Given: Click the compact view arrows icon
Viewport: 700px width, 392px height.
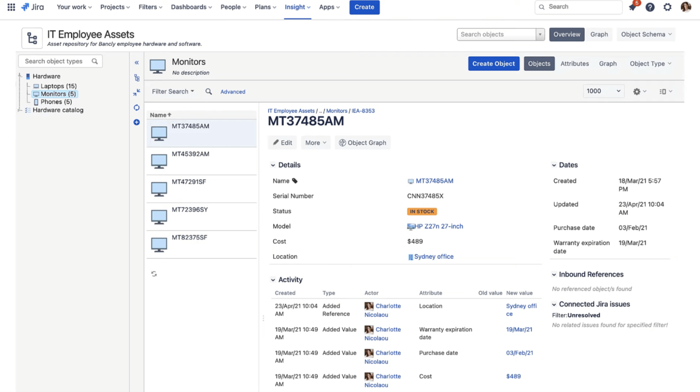Looking at the screenshot, I should (137, 91).
